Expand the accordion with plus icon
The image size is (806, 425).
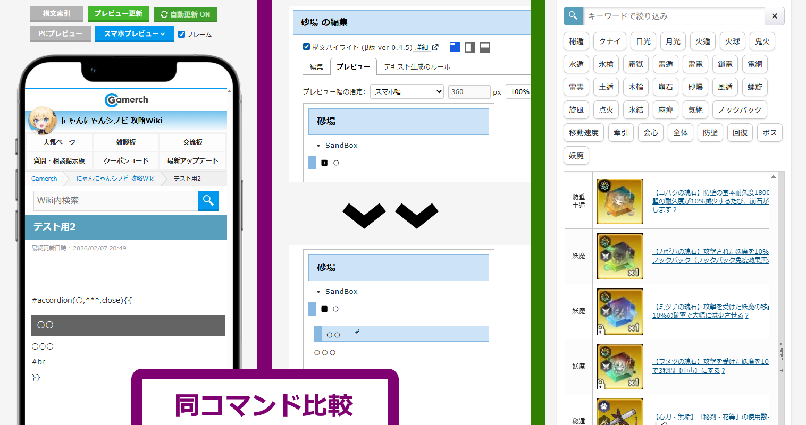pos(324,163)
